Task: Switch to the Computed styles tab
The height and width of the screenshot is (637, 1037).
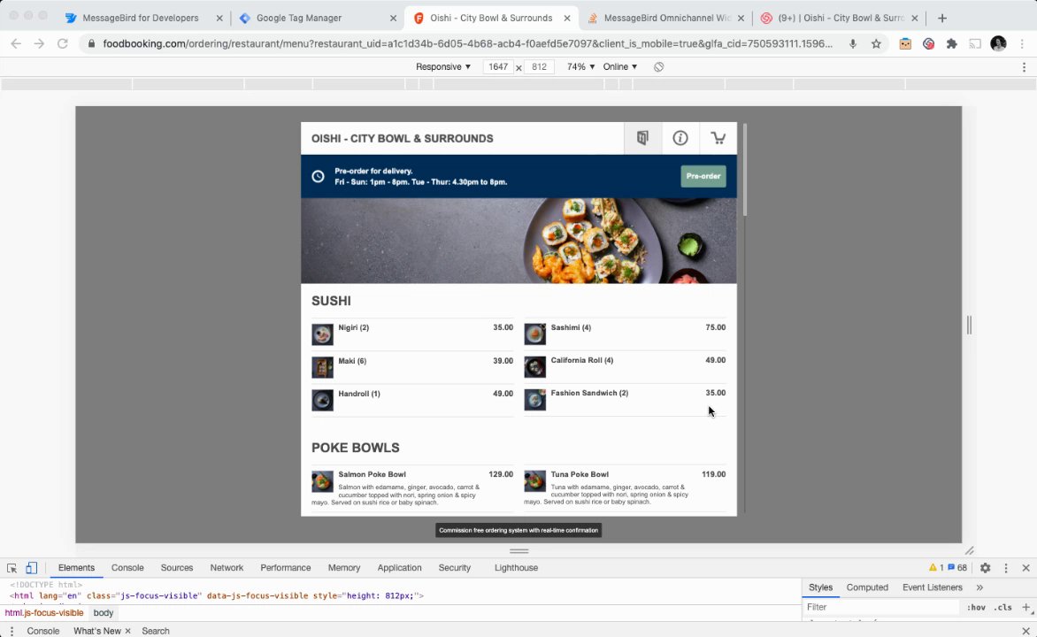Action: coord(867,587)
